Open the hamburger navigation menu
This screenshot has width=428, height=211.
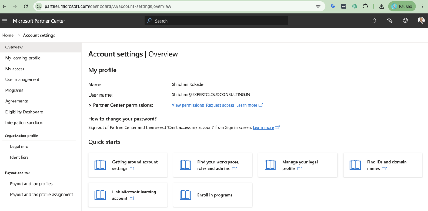4,21
